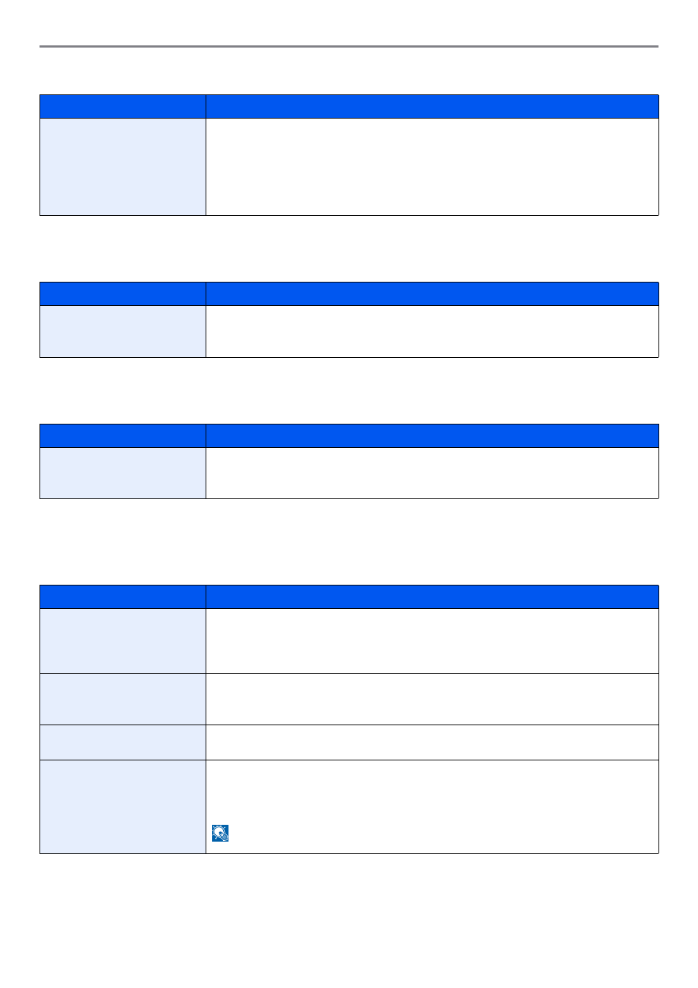This screenshot has width=698, height=988.
Task: Click second-row white description cell of fourth table
Action: [x=432, y=699]
